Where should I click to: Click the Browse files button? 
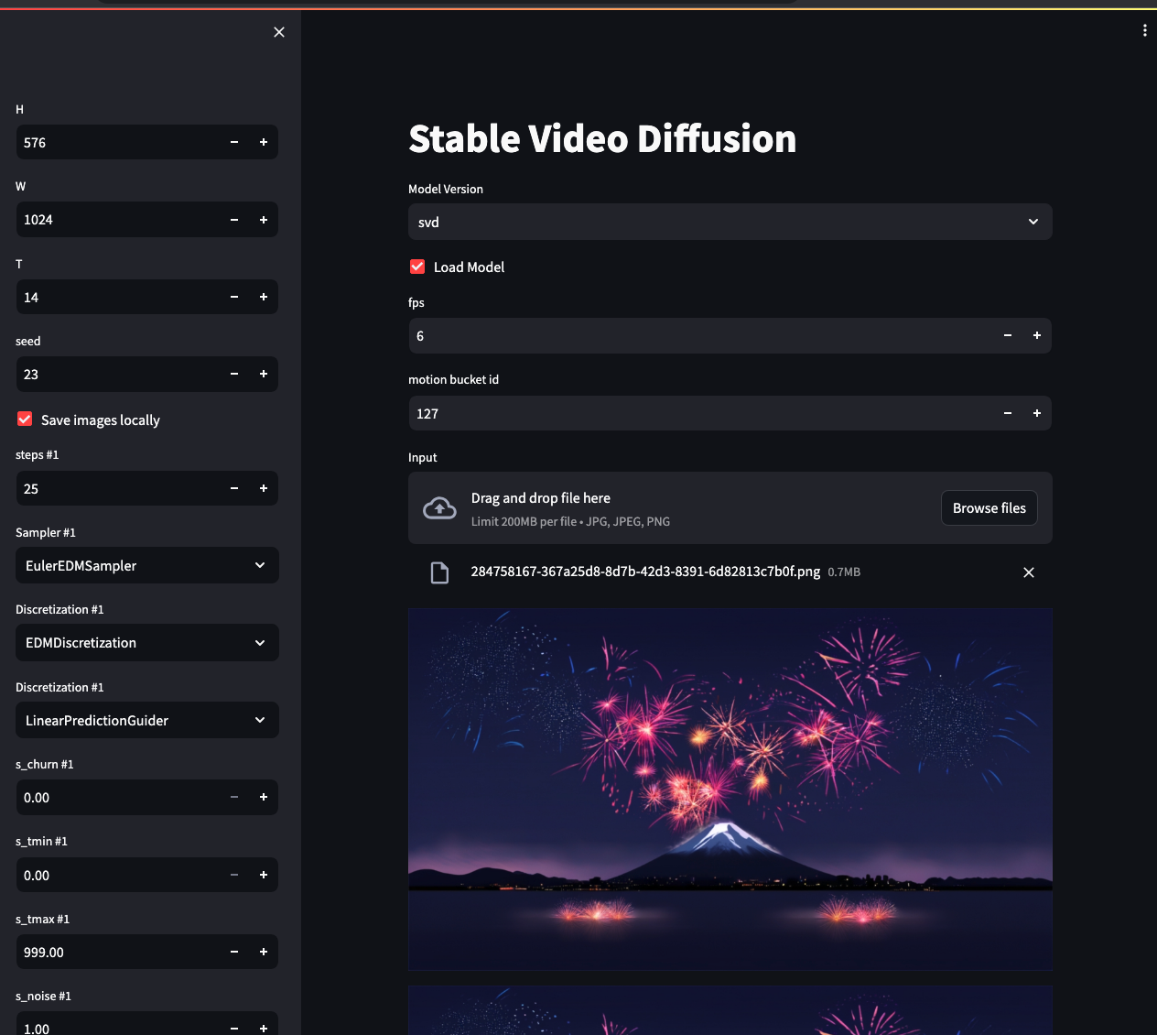point(989,507)
